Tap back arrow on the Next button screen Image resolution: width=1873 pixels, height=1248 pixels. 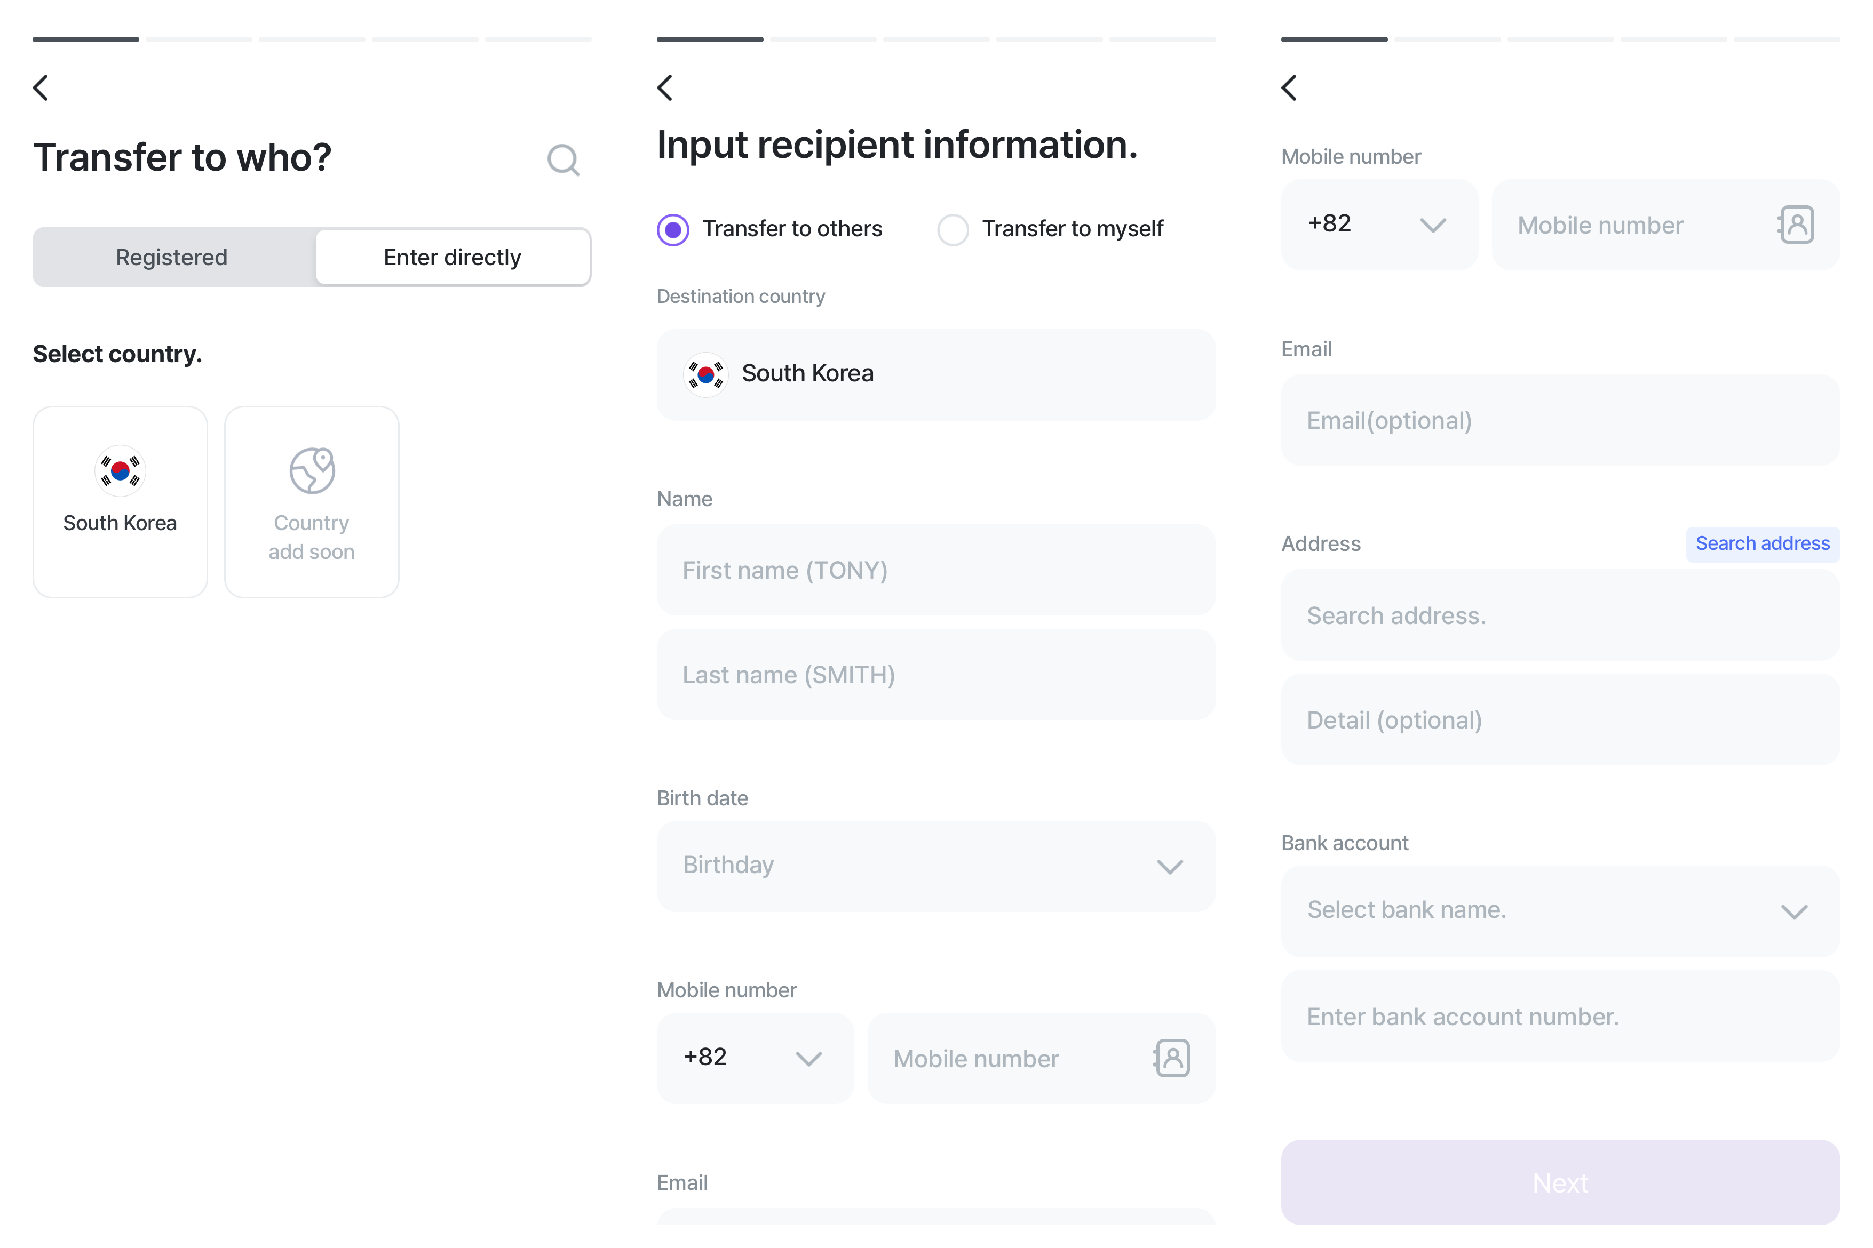[1289, 87]
